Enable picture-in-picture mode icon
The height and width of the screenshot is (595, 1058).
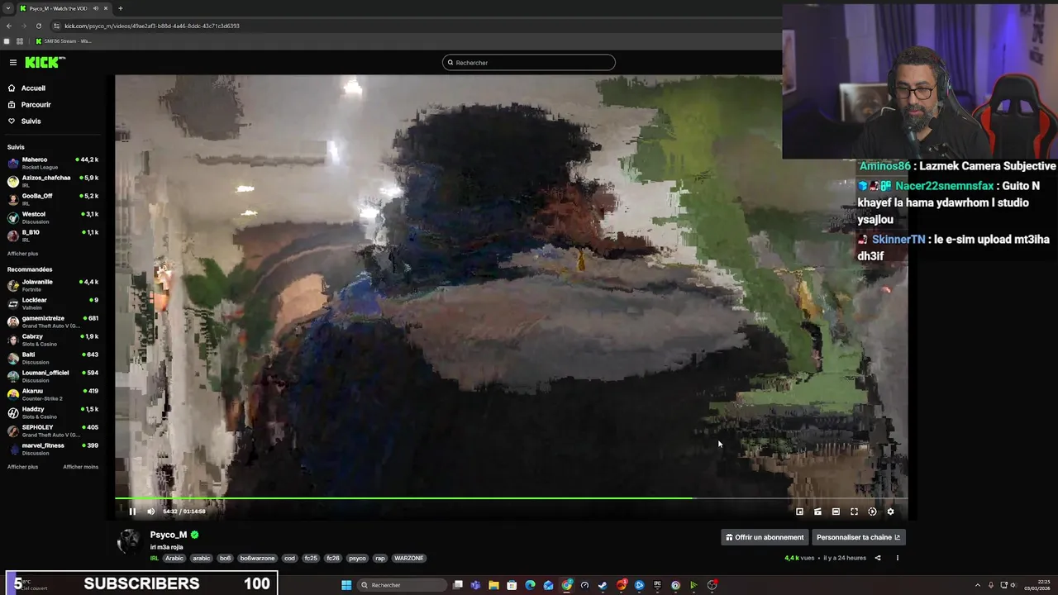(799, 512)
